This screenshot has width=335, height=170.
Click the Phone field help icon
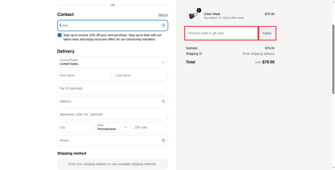click(x=163, y=140)
